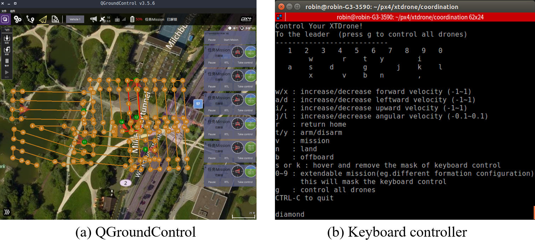
Task: Open the 文件 (File) menu
Action: (4, 11)
